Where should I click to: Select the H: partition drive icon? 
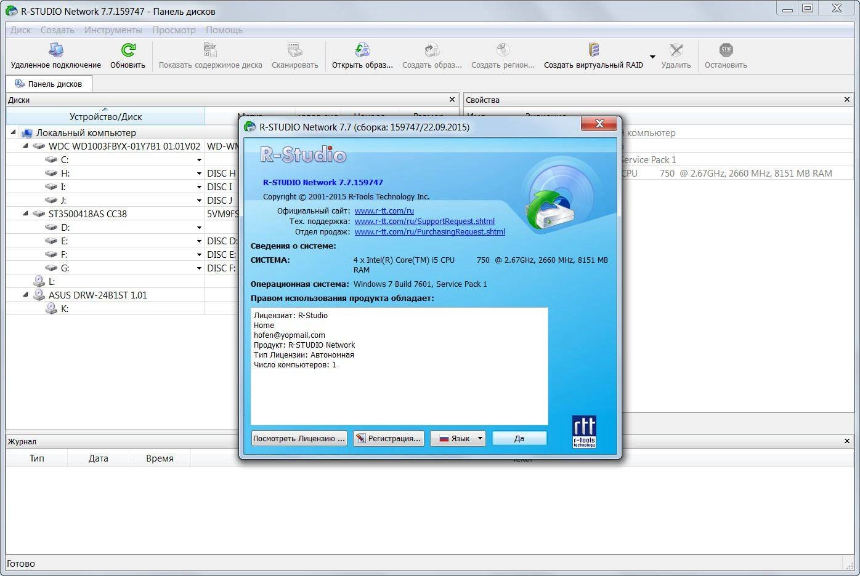tap(51, 173)
